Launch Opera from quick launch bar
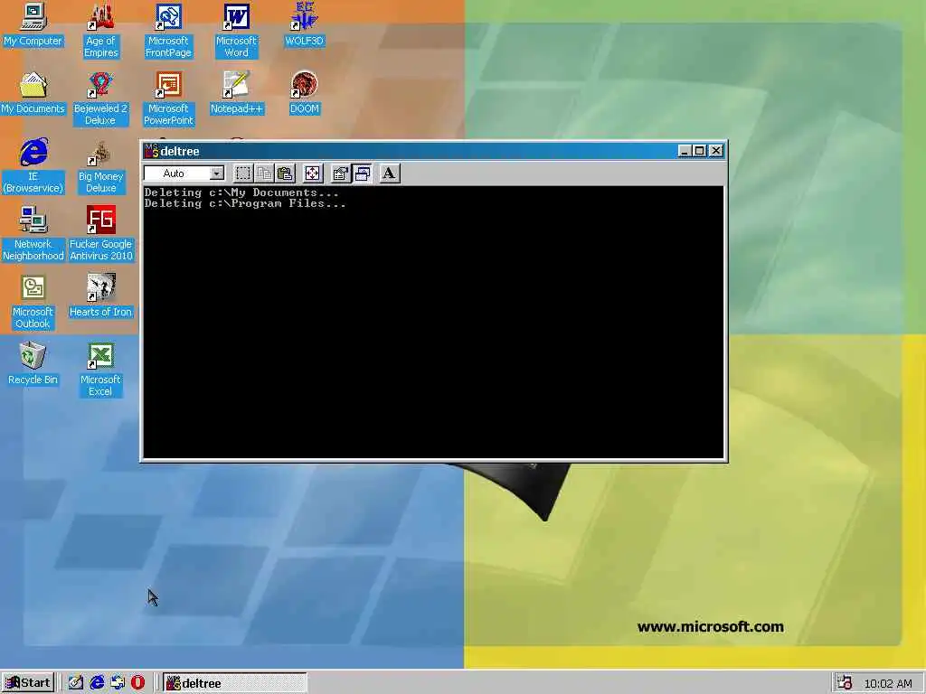This screenshot has height=694, width=926. (x=137, y=683)
